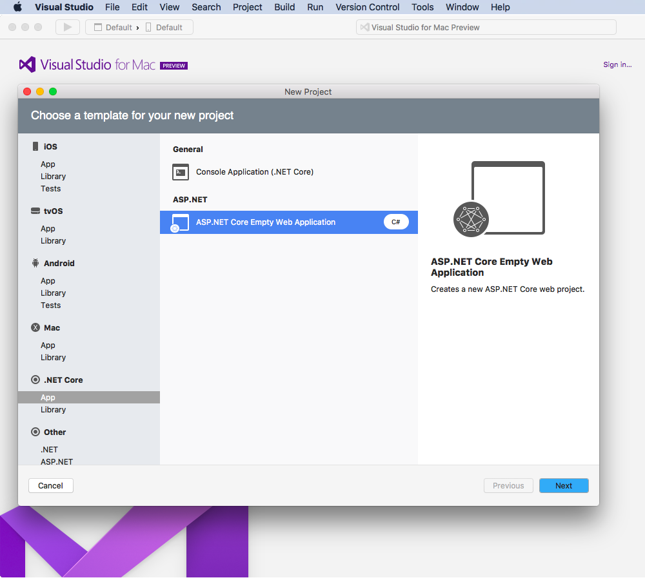This screenshot has width=645, height=580.
Task: Open the Visual Studio application menu
Action: click(64, 7)
